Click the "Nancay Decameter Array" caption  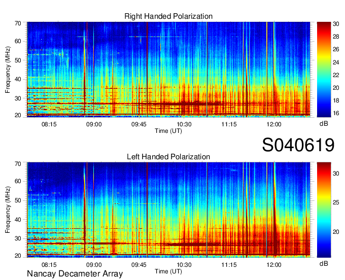pos(75,274)
